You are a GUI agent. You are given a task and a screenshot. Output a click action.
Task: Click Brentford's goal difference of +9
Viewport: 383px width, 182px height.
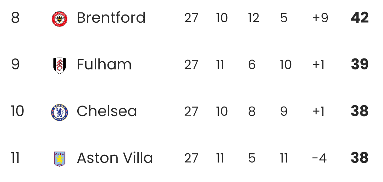320,18
